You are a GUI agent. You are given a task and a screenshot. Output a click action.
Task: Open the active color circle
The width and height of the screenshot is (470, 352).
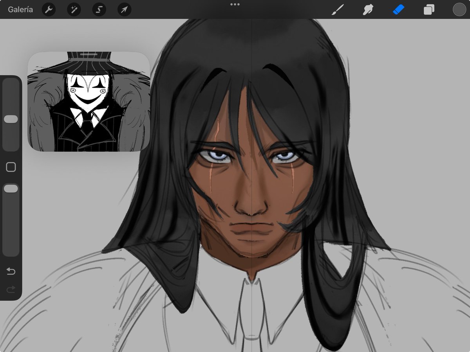click(x=459, y=9)
